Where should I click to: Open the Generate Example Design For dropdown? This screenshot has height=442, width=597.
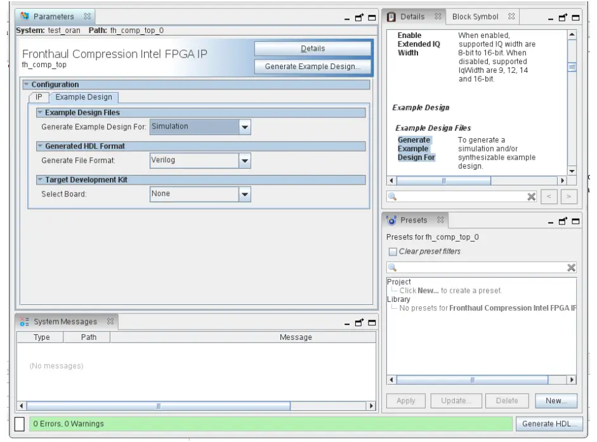tap(245, 126)
